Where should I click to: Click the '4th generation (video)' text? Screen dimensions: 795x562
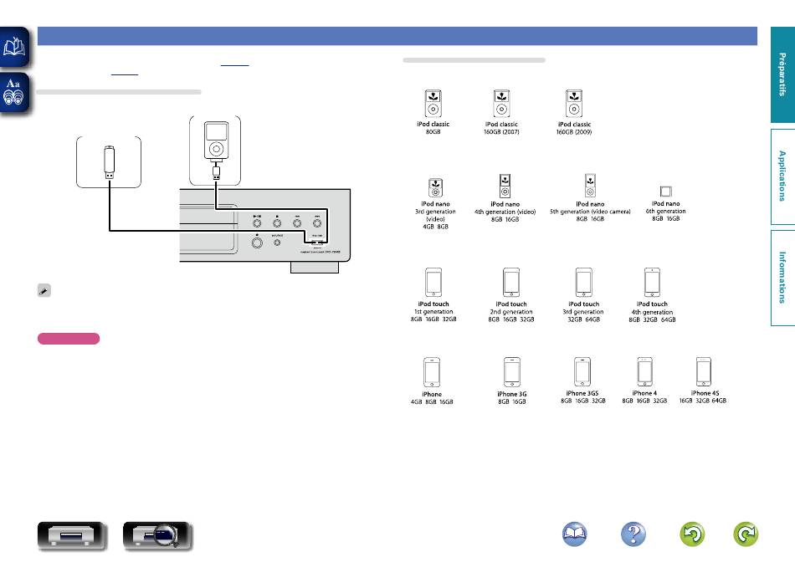tap(505, 212)
